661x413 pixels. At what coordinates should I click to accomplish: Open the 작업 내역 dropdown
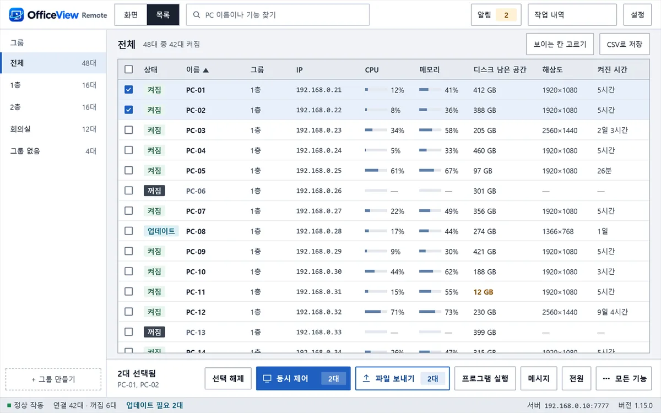click(x=572, y=15)
